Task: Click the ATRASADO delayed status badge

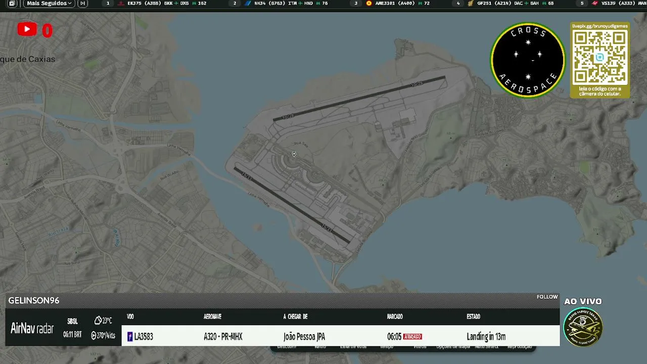Action: point(412,337)
